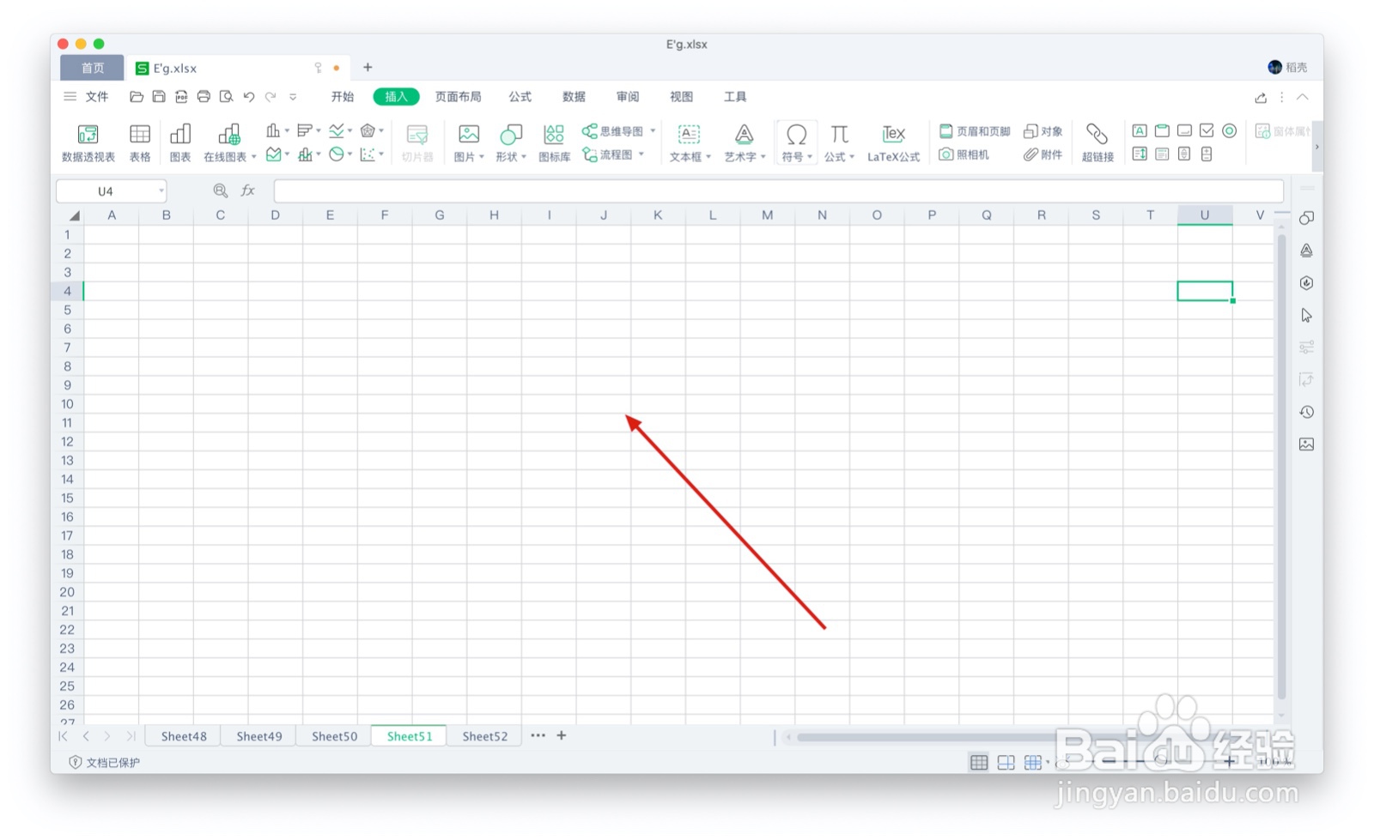Image resolution: width=1374 pixels, height=840 pixels.
Task: Attach a file with 附件
Action: click(1043, 154)
